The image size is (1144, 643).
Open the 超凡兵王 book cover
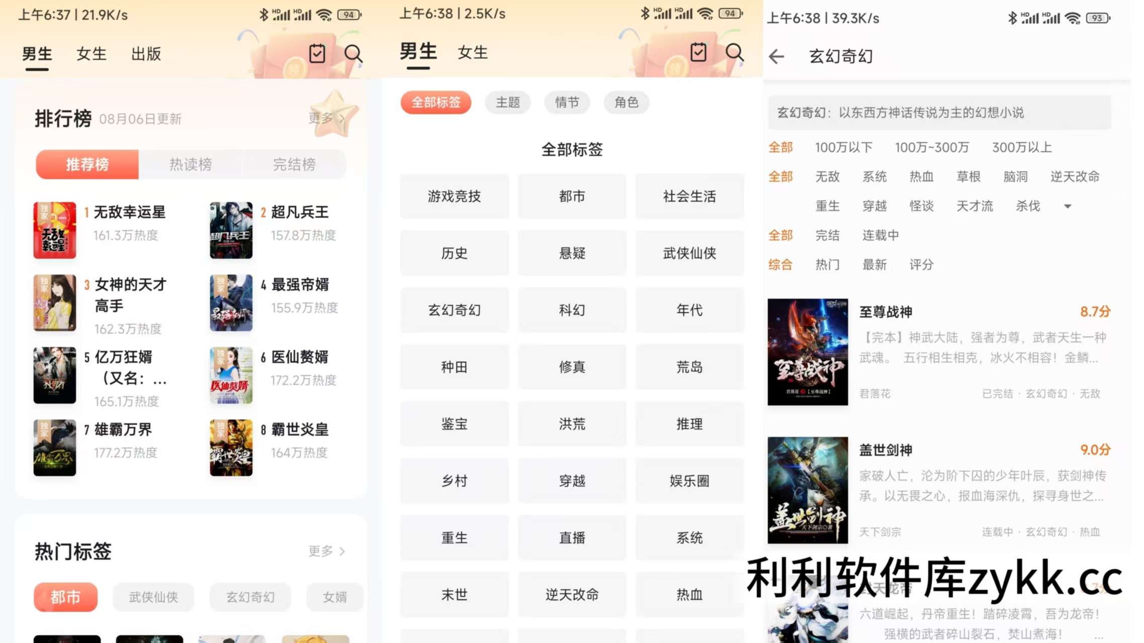point(231,230)
